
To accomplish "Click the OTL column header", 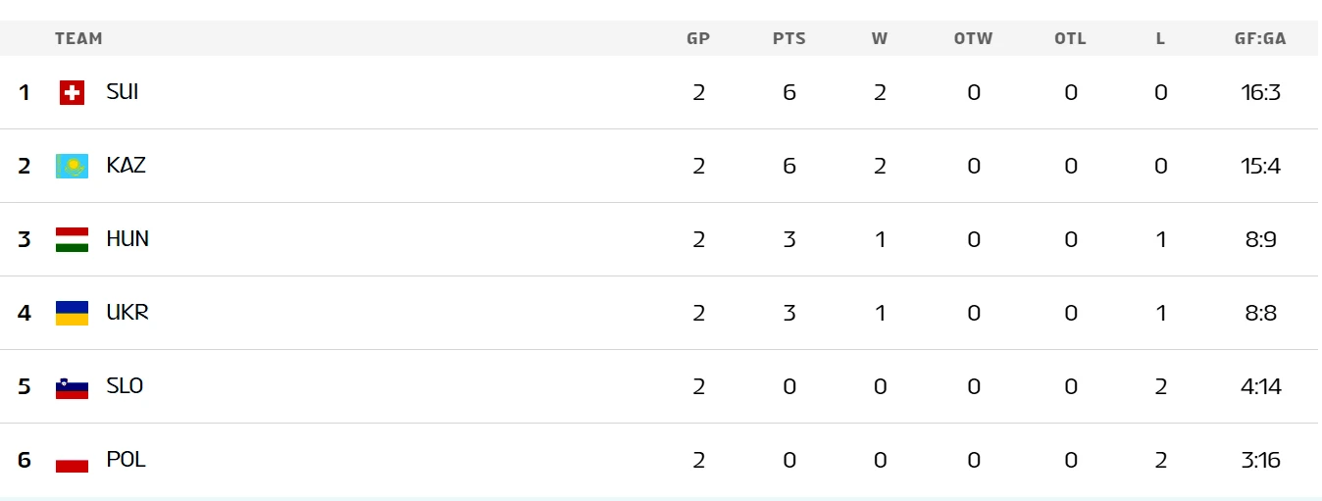I will (1070, 39).
